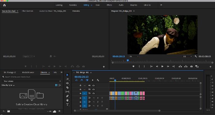Screen dimensions: 215x115
Task: Click the Creative Cloud sync icon
Action: click(x=54, y=111)
